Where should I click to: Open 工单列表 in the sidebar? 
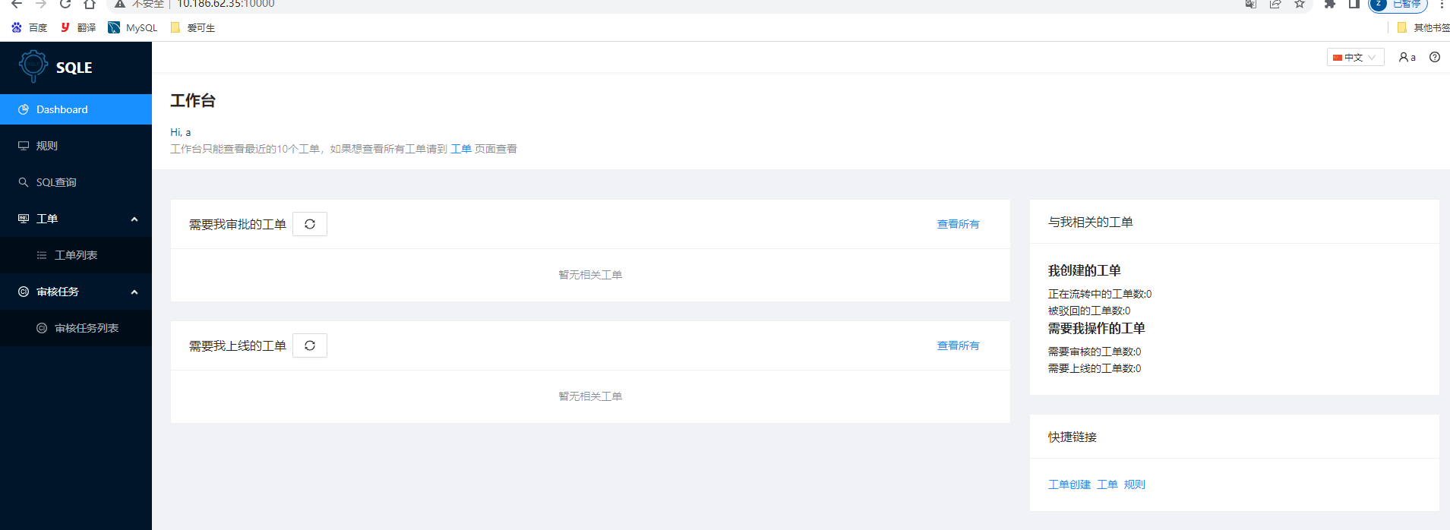point(76,255)
